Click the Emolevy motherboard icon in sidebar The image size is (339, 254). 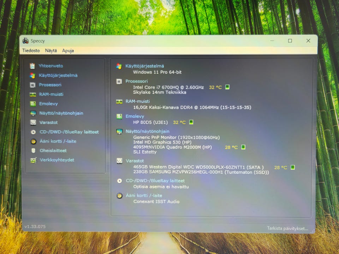(x=33, y=104)
